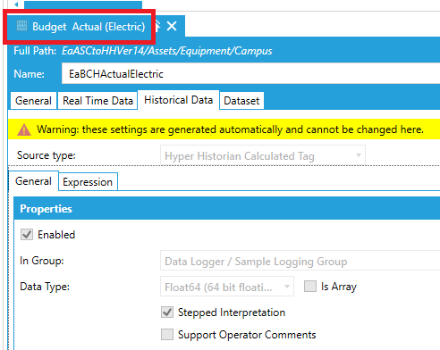Click the pin icon beside the tab title
440x350 pixels.
(x=157, y=26)
